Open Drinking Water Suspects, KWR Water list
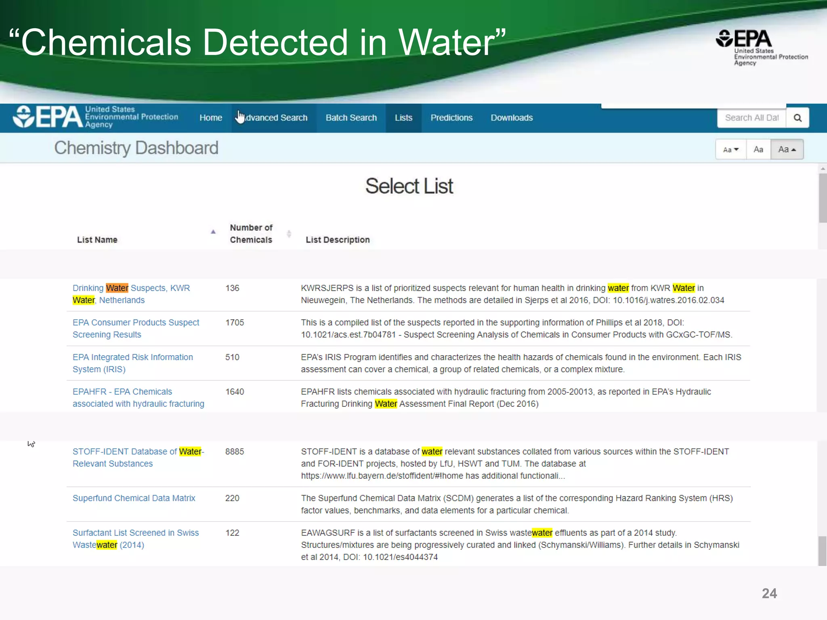The height and width of the screenshot is (620, 827). (x=131, y=294)
